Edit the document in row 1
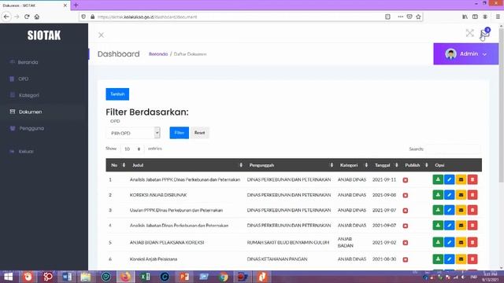 [x=450, y=180]
